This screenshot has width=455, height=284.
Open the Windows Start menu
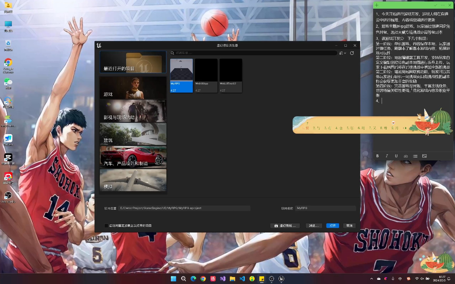[x=174, y=279]
